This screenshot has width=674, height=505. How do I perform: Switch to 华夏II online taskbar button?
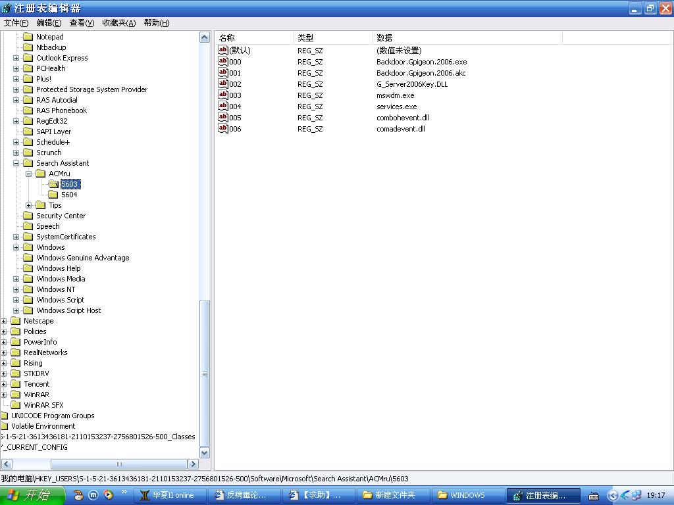[170, 495]
